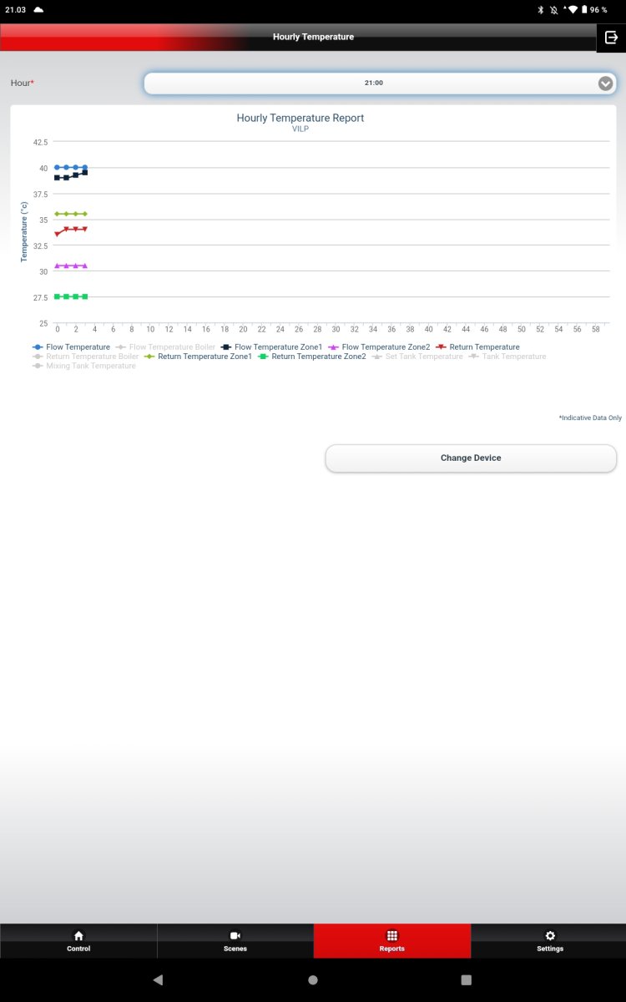626x1002 pixels.
Task: Click the Hour field label
Action: [x=23, y=83]
